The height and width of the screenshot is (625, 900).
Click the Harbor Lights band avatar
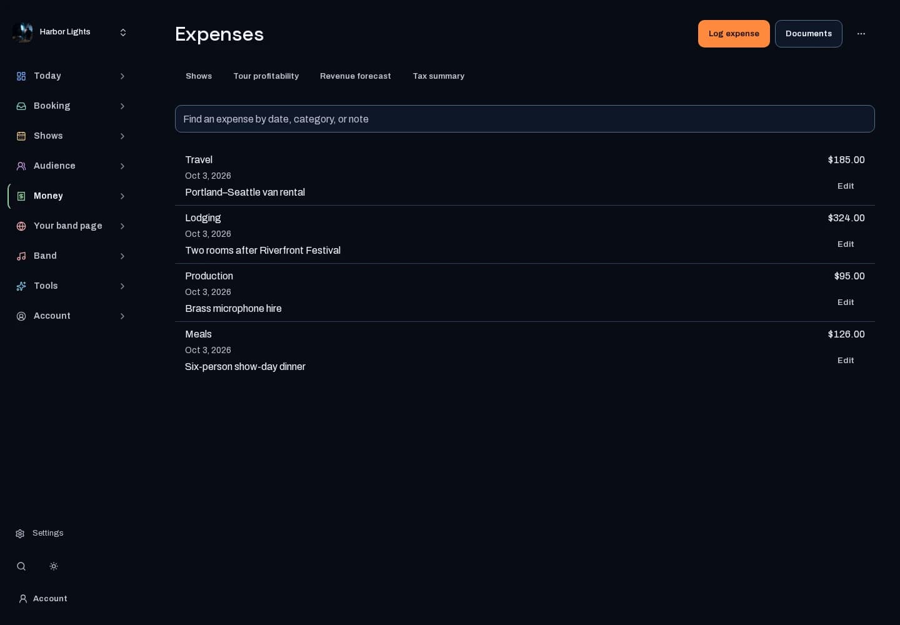22,32
